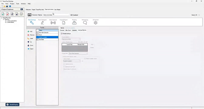Move field up with the Up arrow
The height and width of the screenshot is (109, 204).
point(28,42)
